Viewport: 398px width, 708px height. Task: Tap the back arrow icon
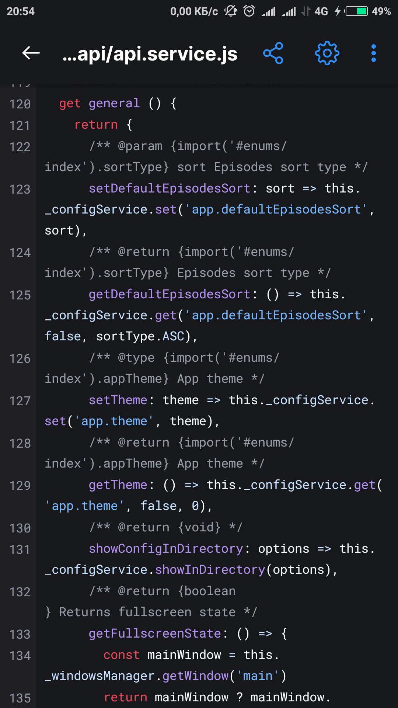click(31, 53)
